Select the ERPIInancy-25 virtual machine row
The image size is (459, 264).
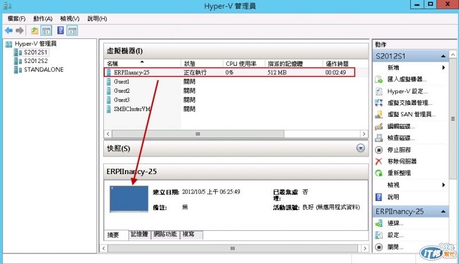pos(229,72)
